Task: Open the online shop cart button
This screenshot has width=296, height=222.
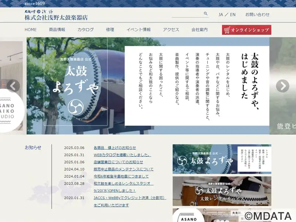Action: [x=246, y=30]
